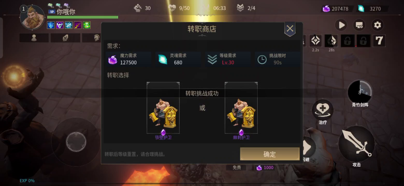Open the chat settings icon
The height and width of the screenshot is (186, 404).
tap(359, 25)
